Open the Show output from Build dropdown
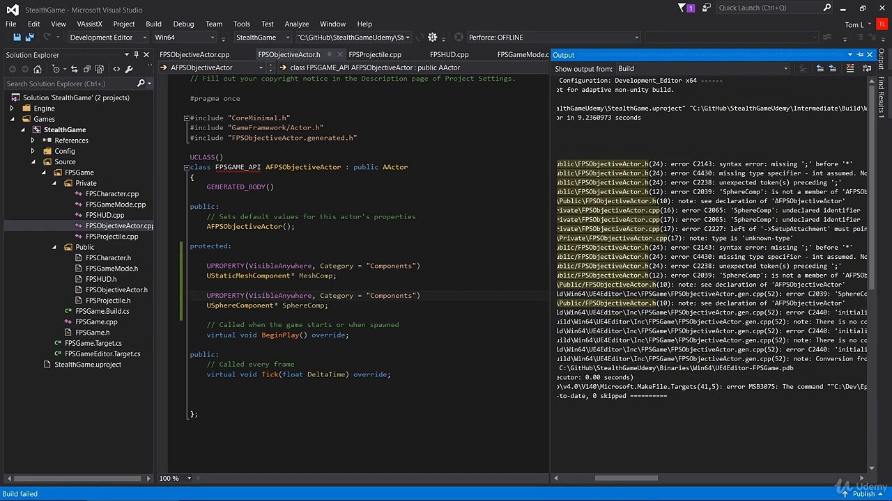 coord(703,69)
